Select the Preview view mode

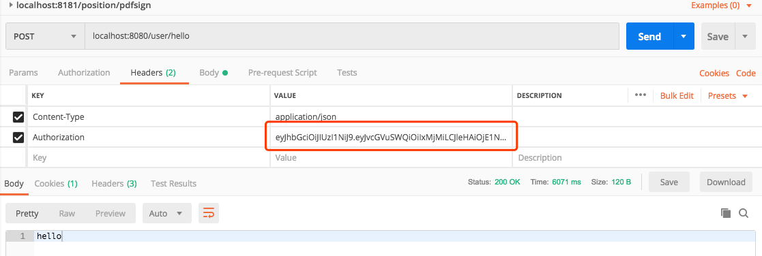[x=111, y=213]
